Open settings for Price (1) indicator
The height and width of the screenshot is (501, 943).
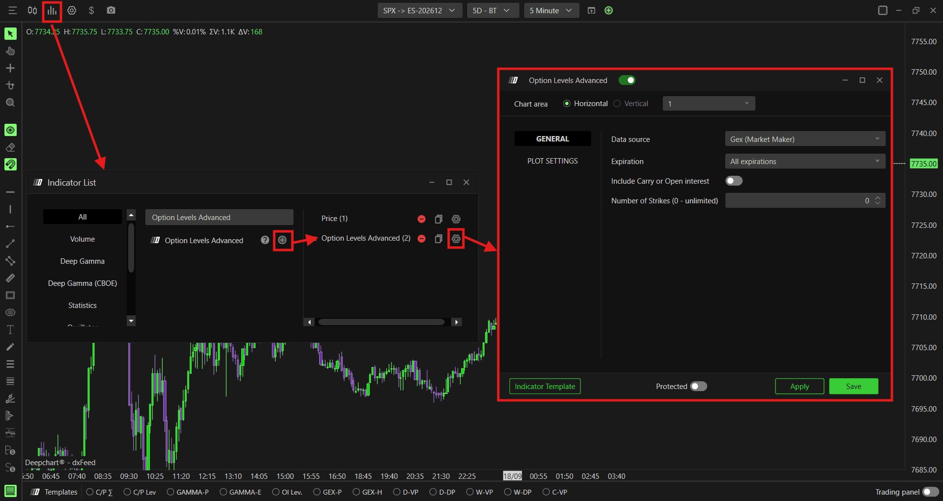click(456, 219)
